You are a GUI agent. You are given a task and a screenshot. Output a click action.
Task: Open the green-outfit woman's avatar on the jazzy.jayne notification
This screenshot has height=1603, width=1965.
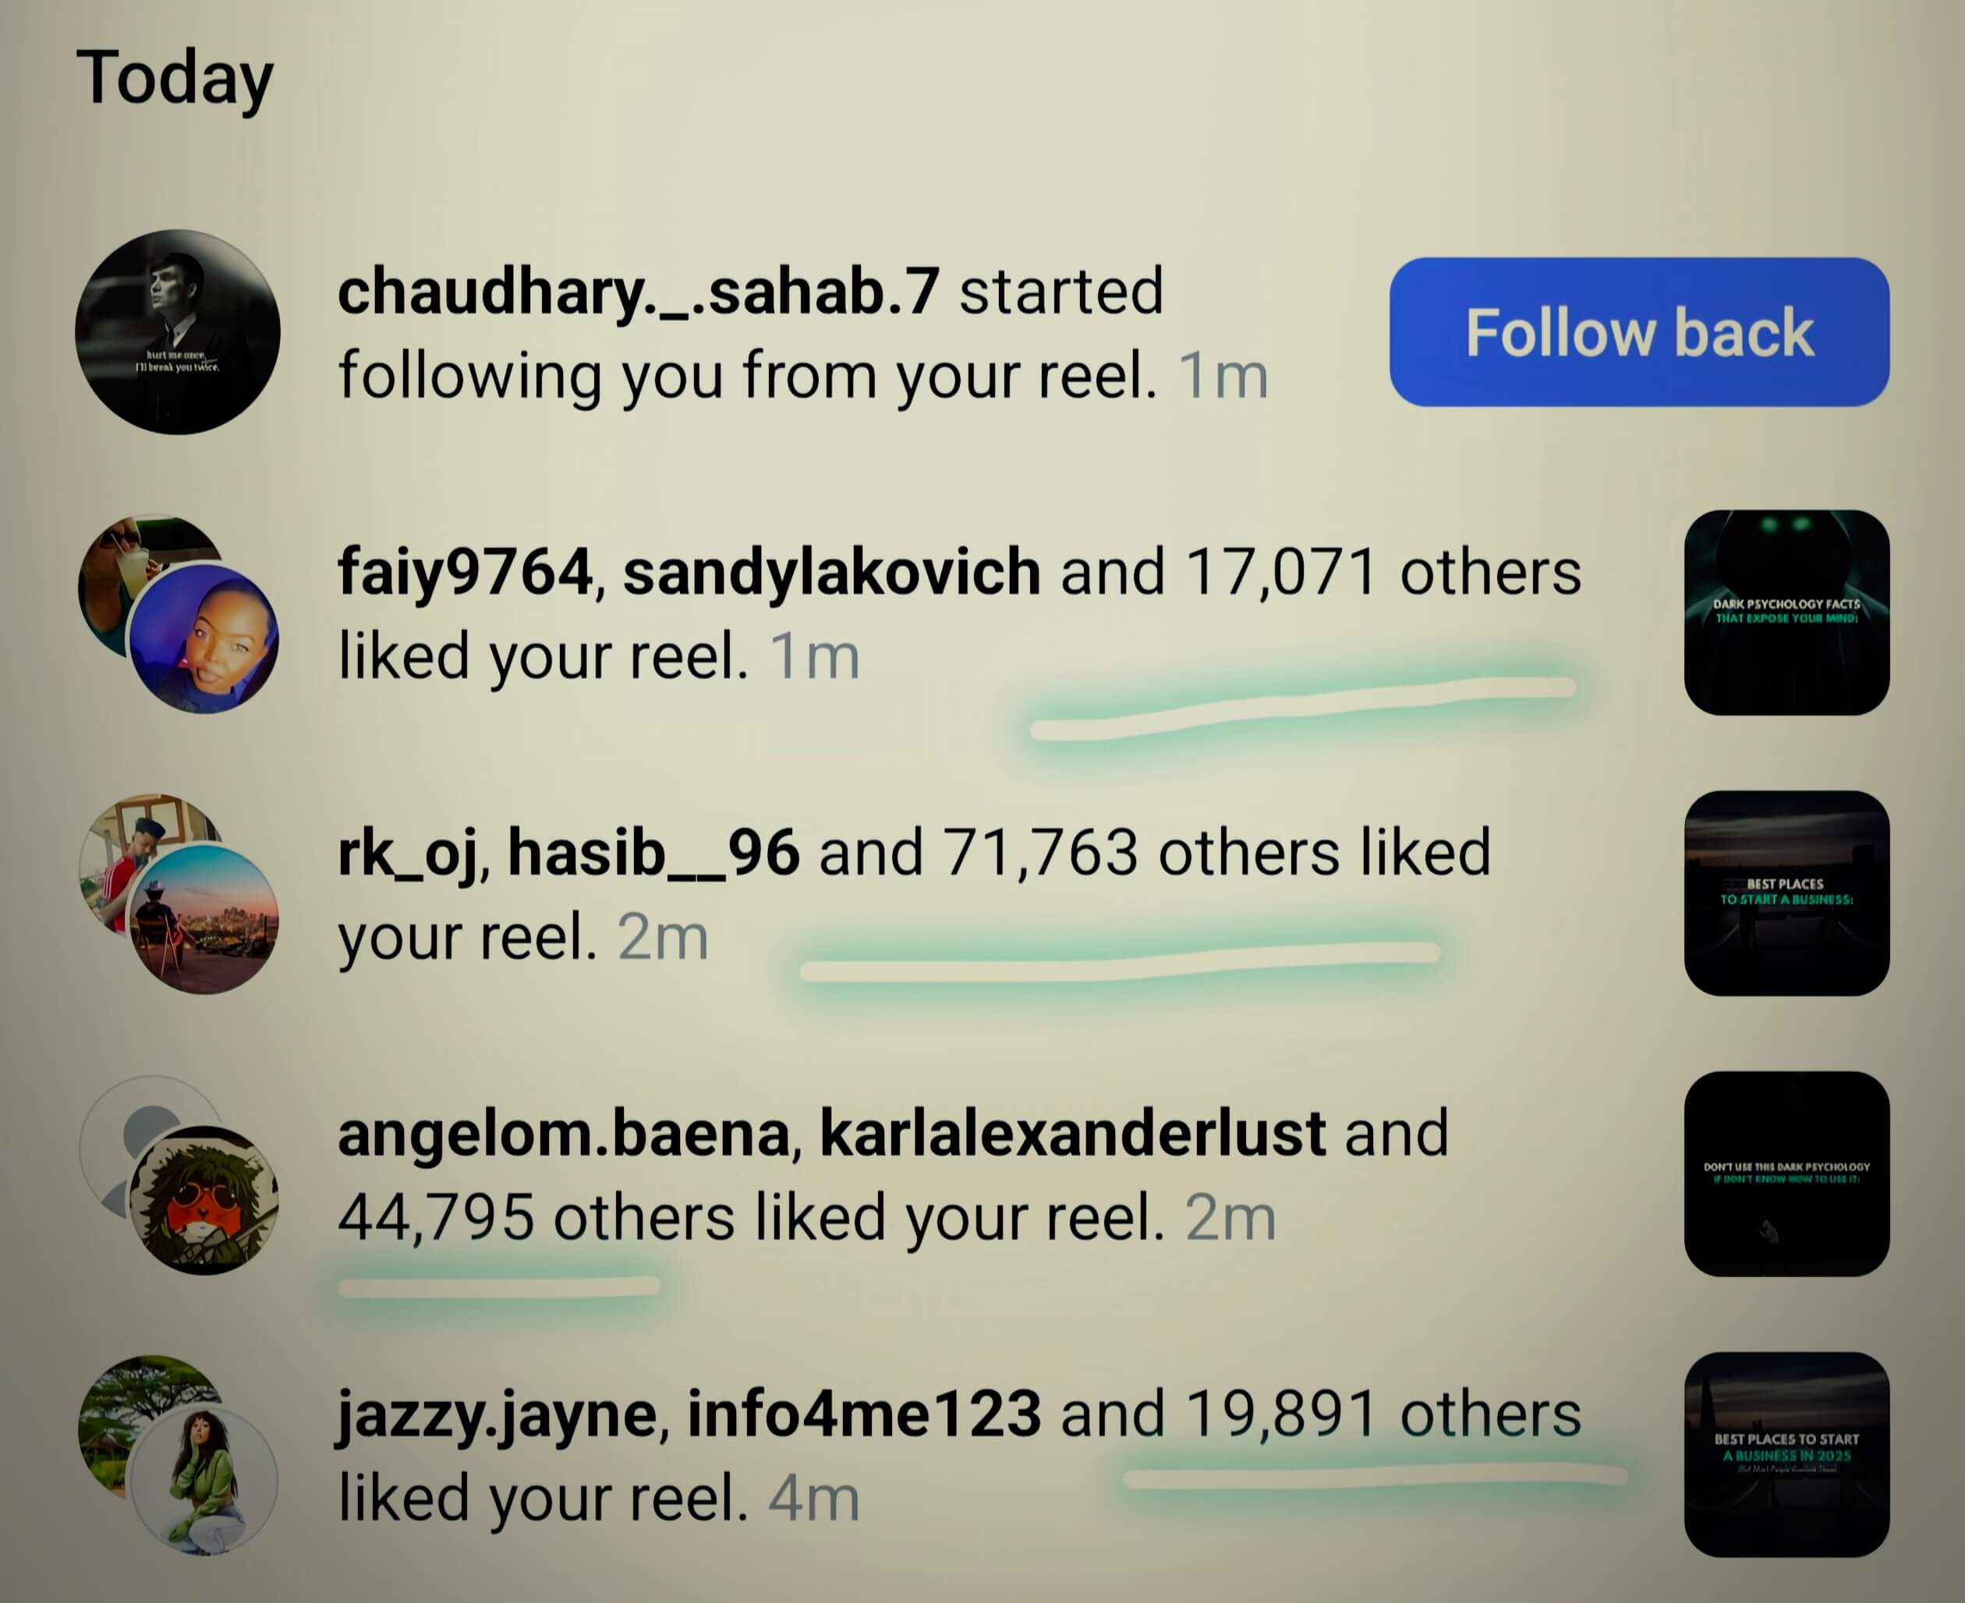tap(204, 1481)
